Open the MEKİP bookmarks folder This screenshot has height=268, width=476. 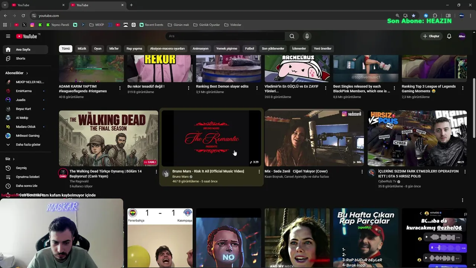coord(96,25)
